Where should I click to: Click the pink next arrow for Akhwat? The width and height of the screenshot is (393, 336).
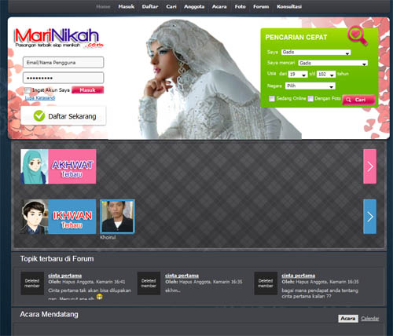point(369,166)
